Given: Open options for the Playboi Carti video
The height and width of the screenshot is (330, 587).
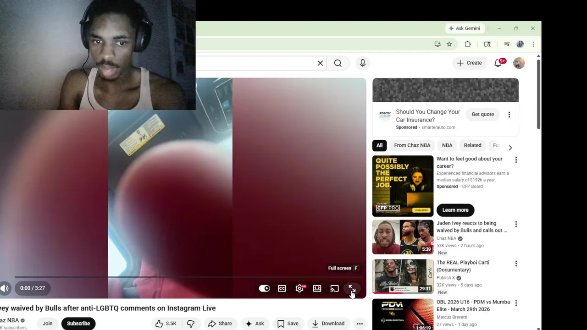Looking at the screenshot, I should tap(516, 264).
